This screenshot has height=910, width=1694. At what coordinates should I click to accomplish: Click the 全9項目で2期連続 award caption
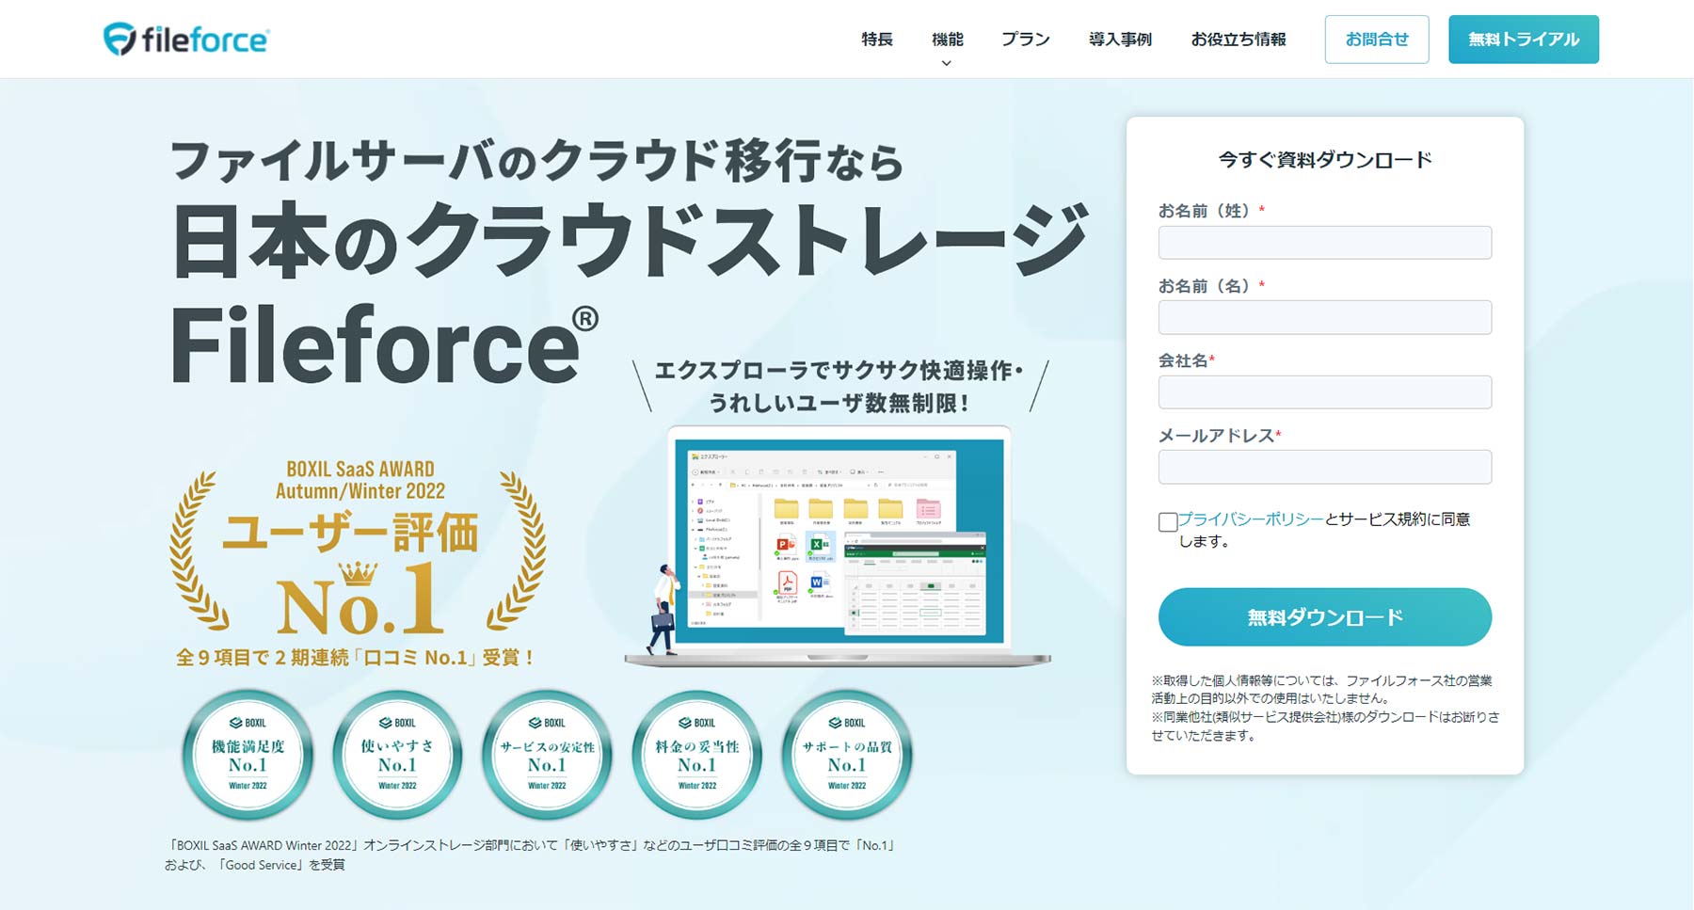355,657
